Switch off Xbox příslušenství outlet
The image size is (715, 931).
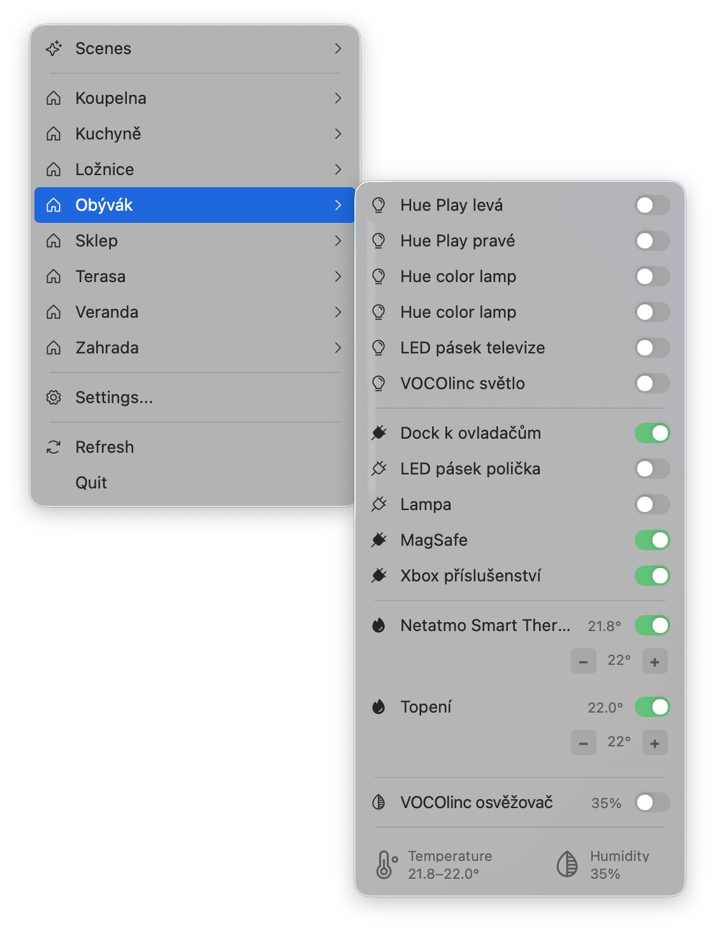[x=652, y=576]
